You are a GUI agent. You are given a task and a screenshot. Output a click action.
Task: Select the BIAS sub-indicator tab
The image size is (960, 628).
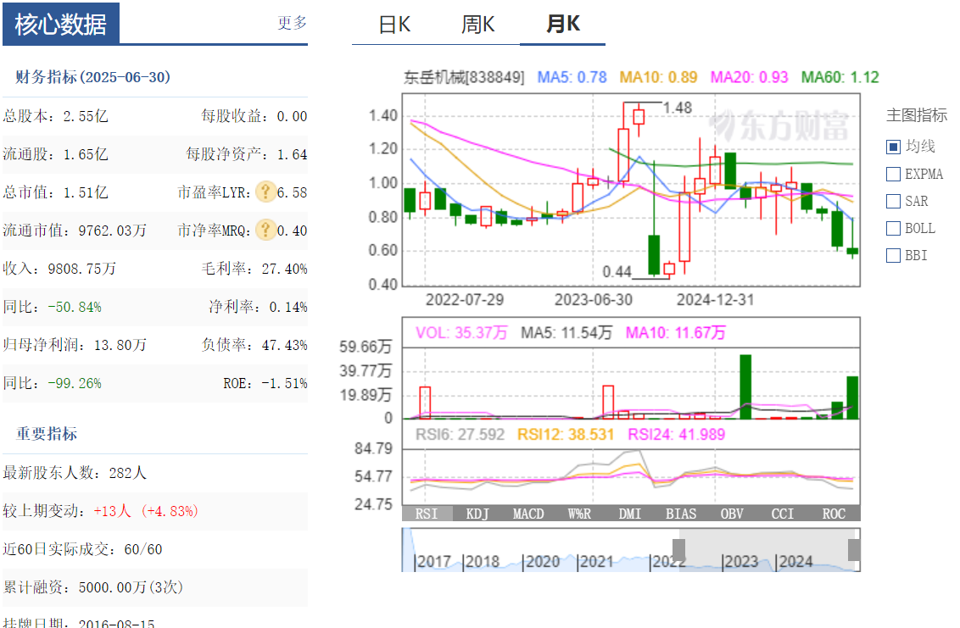681,514
